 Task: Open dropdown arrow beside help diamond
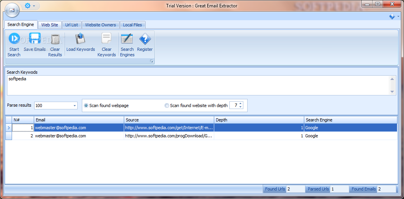tap(399, 17)
